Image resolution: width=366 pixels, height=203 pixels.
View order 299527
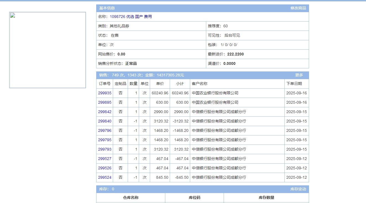(x=104, y=159)
